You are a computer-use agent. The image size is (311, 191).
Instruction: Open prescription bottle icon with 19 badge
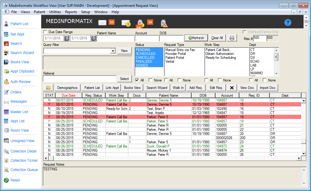(x=140, y=24)
